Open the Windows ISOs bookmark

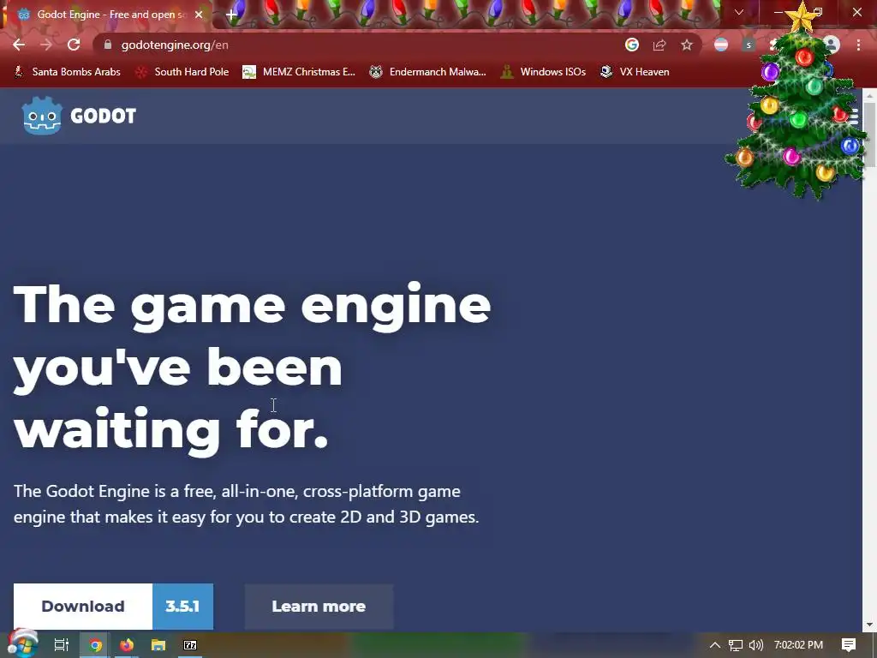543,72
